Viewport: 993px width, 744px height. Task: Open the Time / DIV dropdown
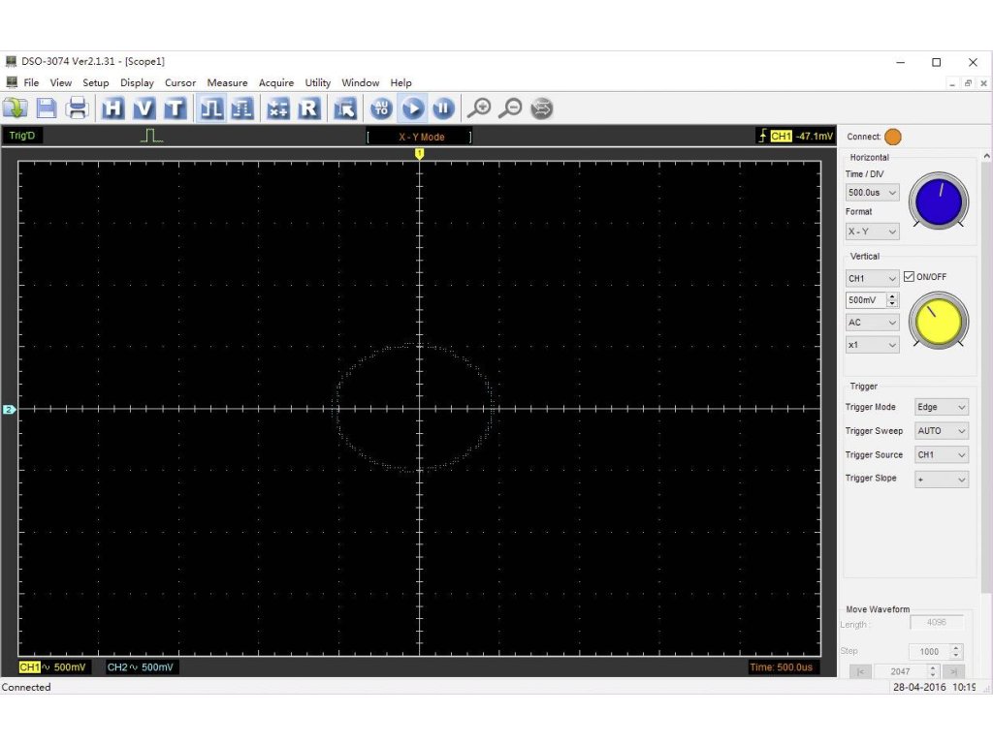[x=873, y=193]
